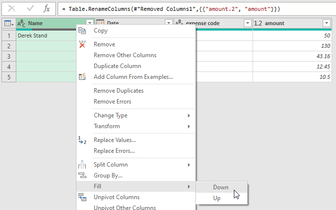The height and width of the screenshot is (210, 336).
Task: Select row number 3
Action: (x=9, y=56)
